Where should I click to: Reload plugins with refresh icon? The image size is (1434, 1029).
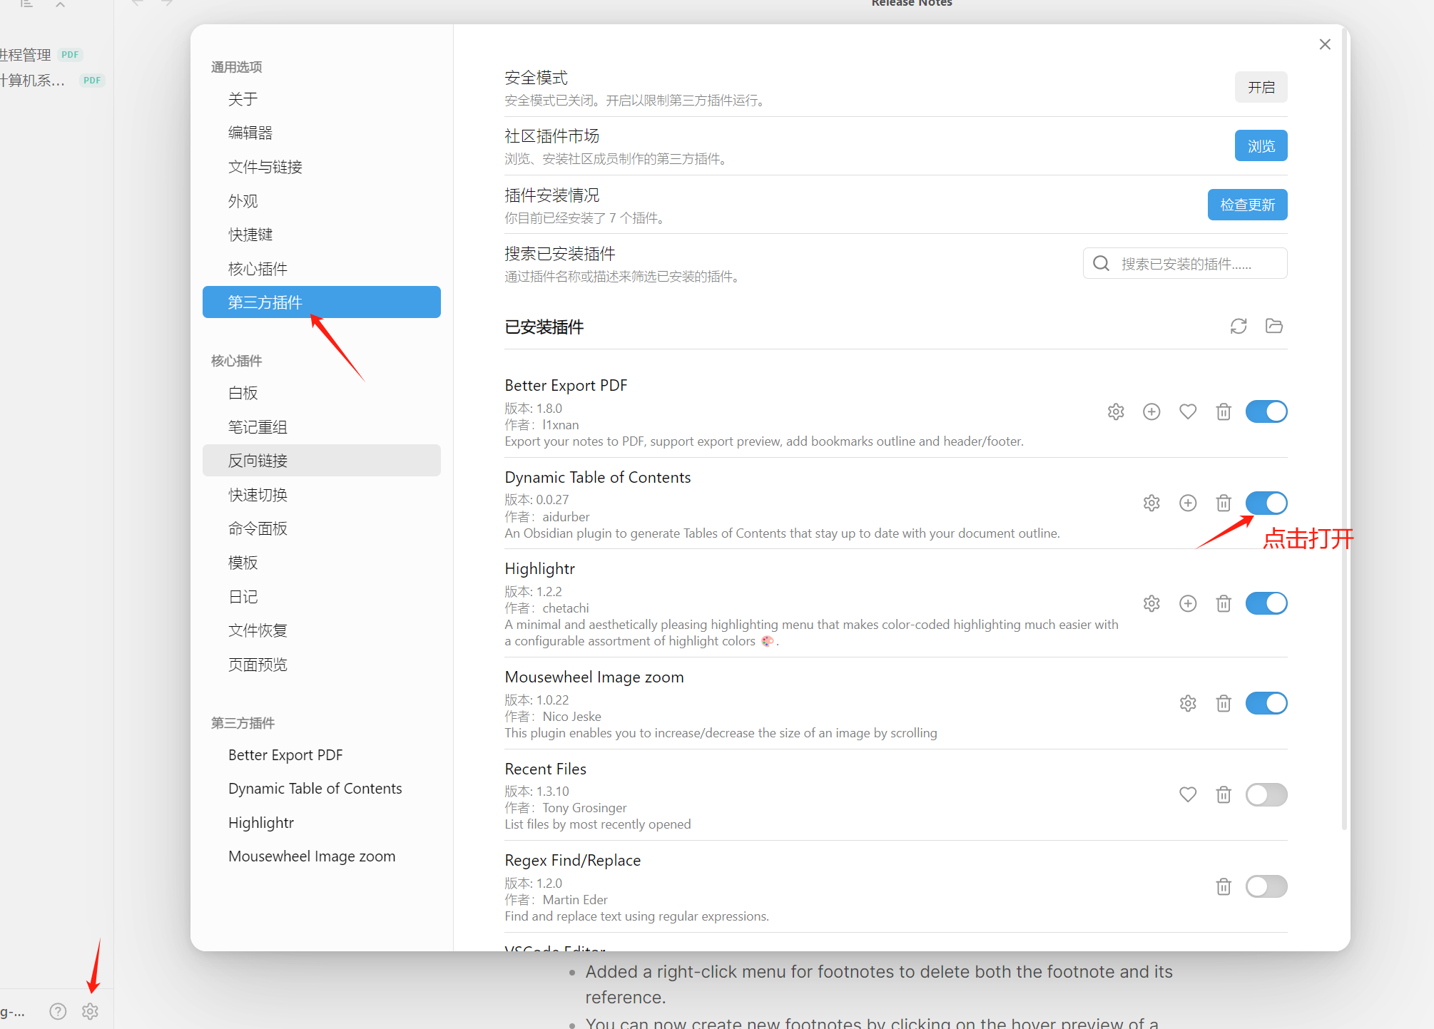[x=1239, y=326]
